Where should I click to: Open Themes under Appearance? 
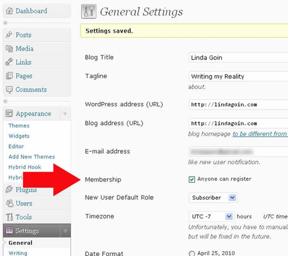(x=19, y=126)
